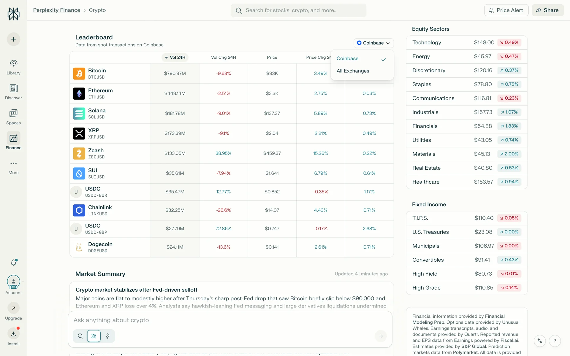Image resolution: width=570 pixels, height=356 pixels.
Task: Select All Exchanges from the menu
Action: click(x=353, y=71)
